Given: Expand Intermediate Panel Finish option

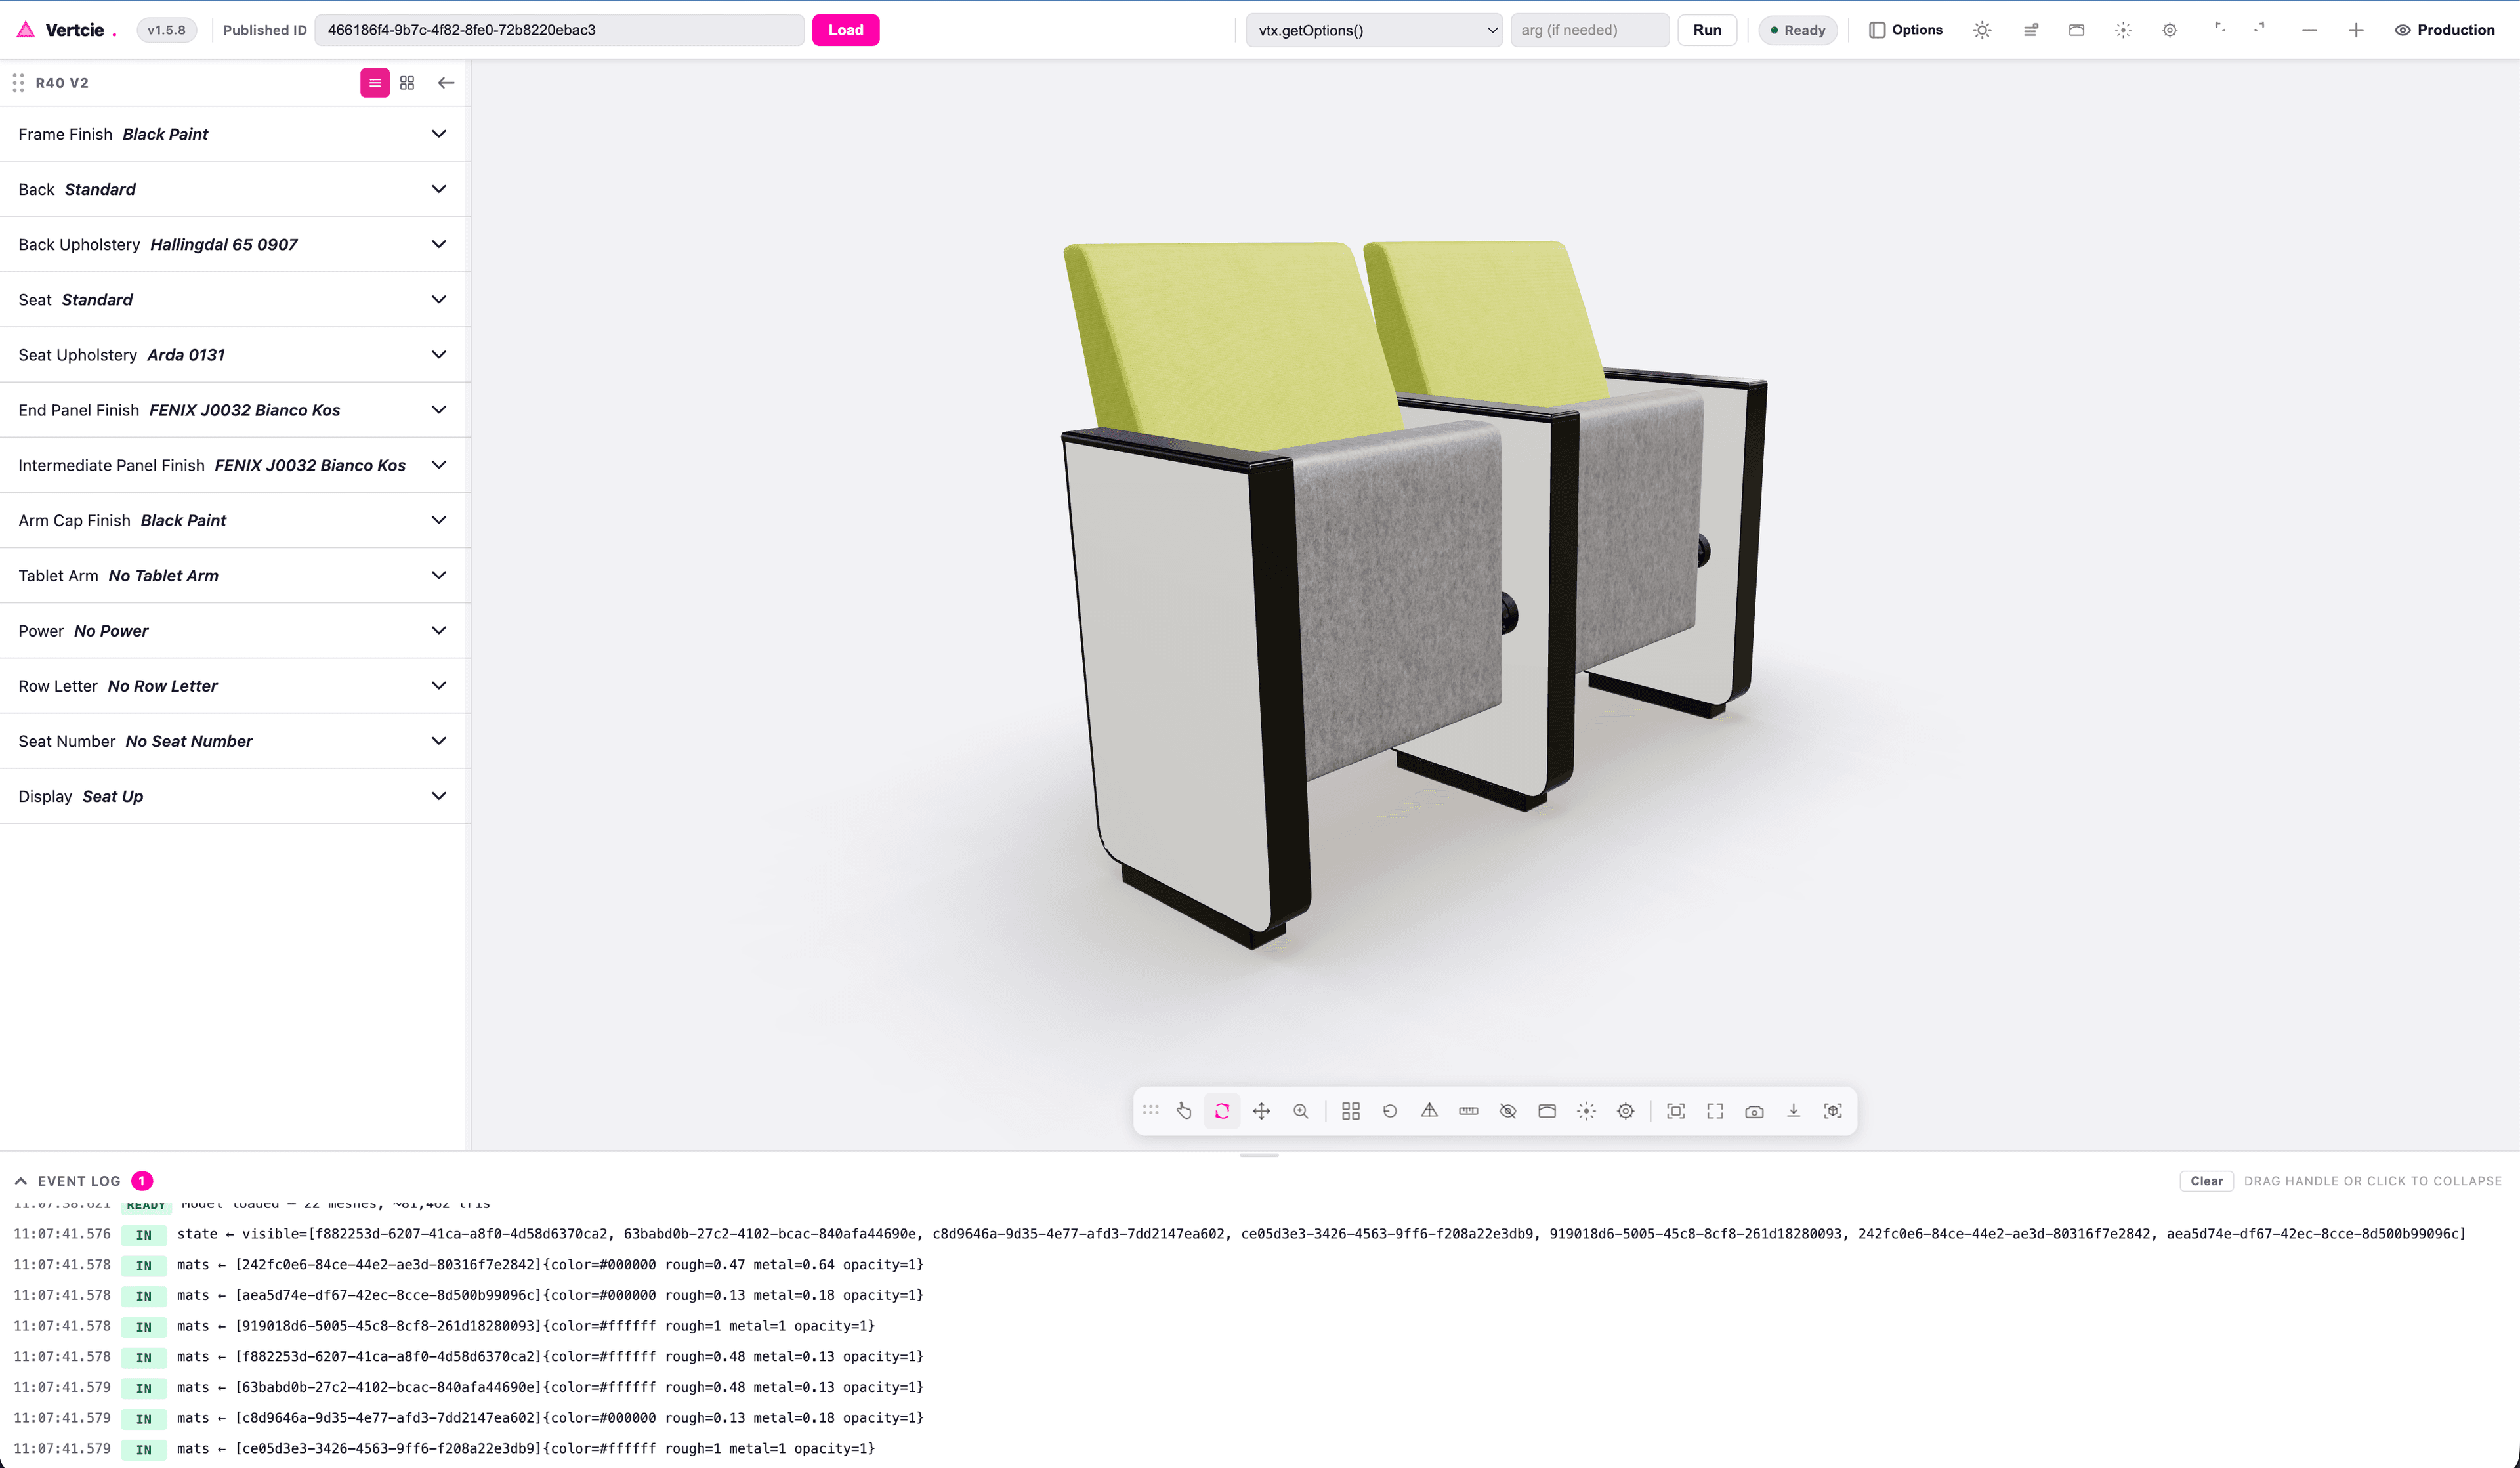Looking at the screenshot, I should click(x=235, y=465).
